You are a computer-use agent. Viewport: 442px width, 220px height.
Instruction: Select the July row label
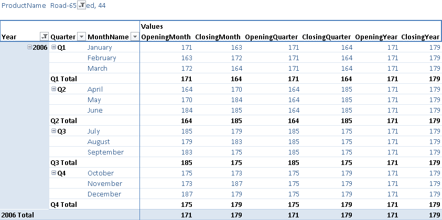tap(93, 131)
